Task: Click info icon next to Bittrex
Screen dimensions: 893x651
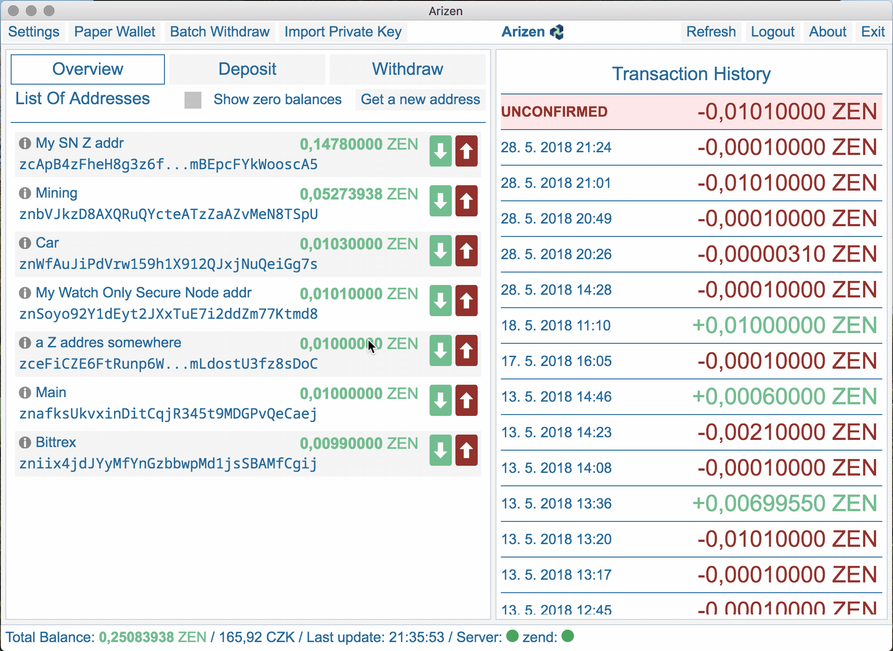Action: point(25,443)
